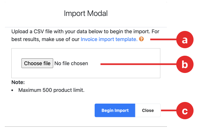The width and height of the screenshot is (201, 129).
Task: Click short red line beside Close button
Action: pos(169,110)
